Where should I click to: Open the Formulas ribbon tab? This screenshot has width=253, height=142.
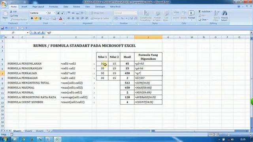pyautogui.click(x=53, y=7)
